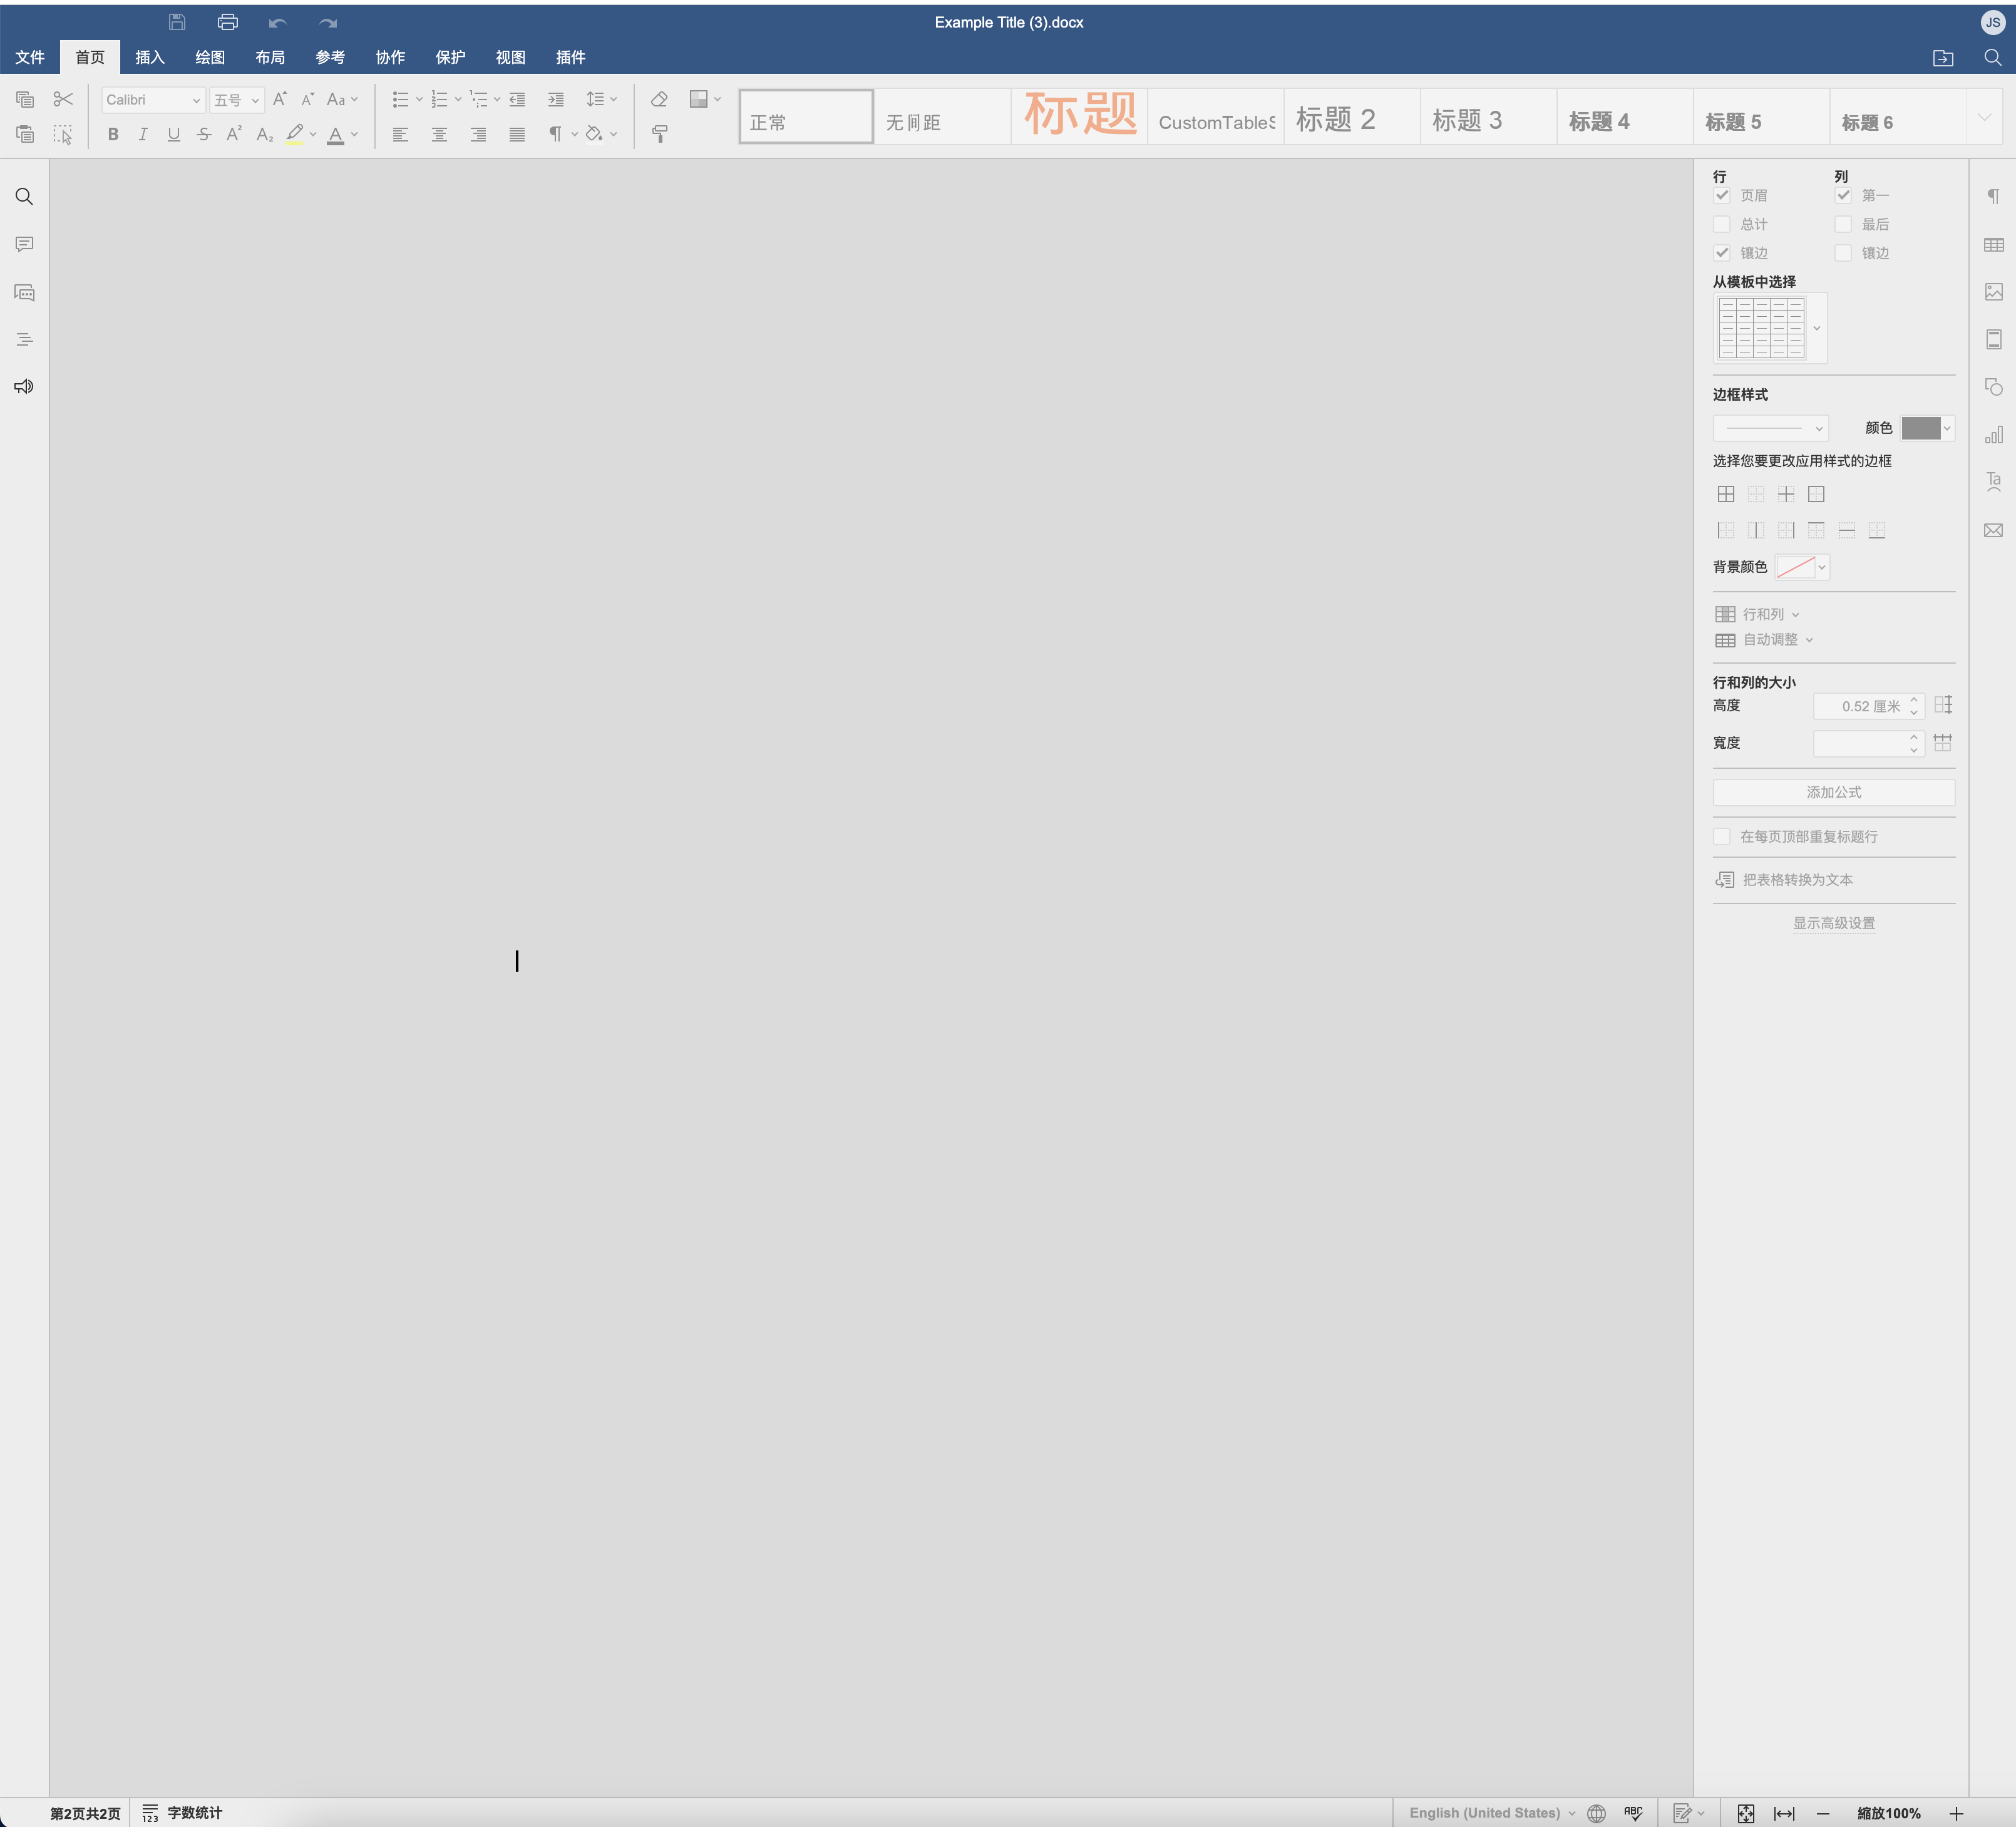The width and height of the screenshot is (2016, 1827).
Task: Open mail merge settings in right sidebar
Action: click(1993, 530)
